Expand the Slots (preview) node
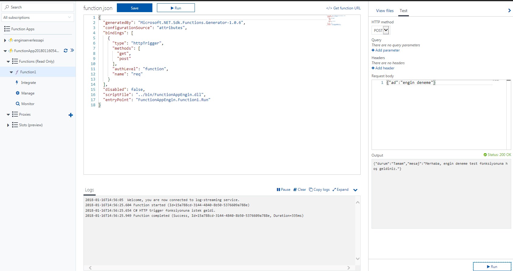513x271 pixels. [8, 125]
